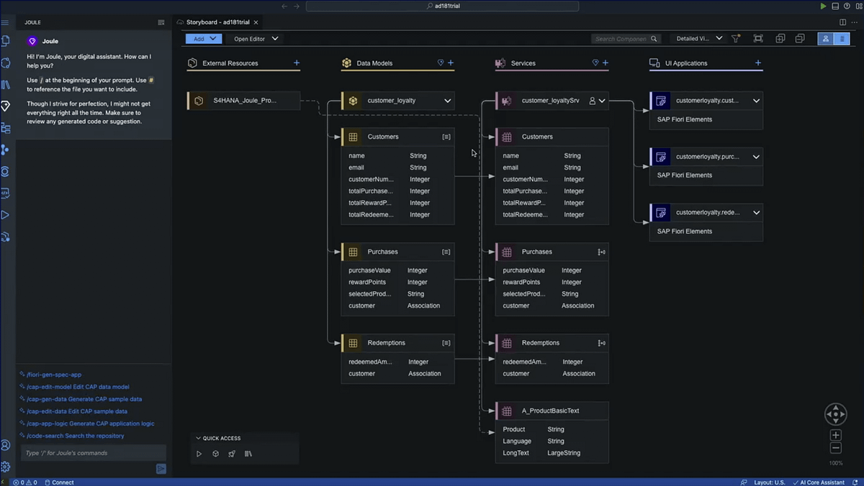This screenshot has width=864, height=486.
Task: Click the Joule panel options icon
Action: click(161, 22)
